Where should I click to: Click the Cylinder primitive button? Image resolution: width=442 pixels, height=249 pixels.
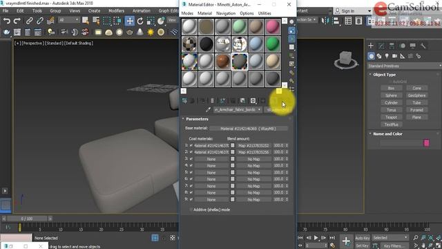click(x=391, y=103)
